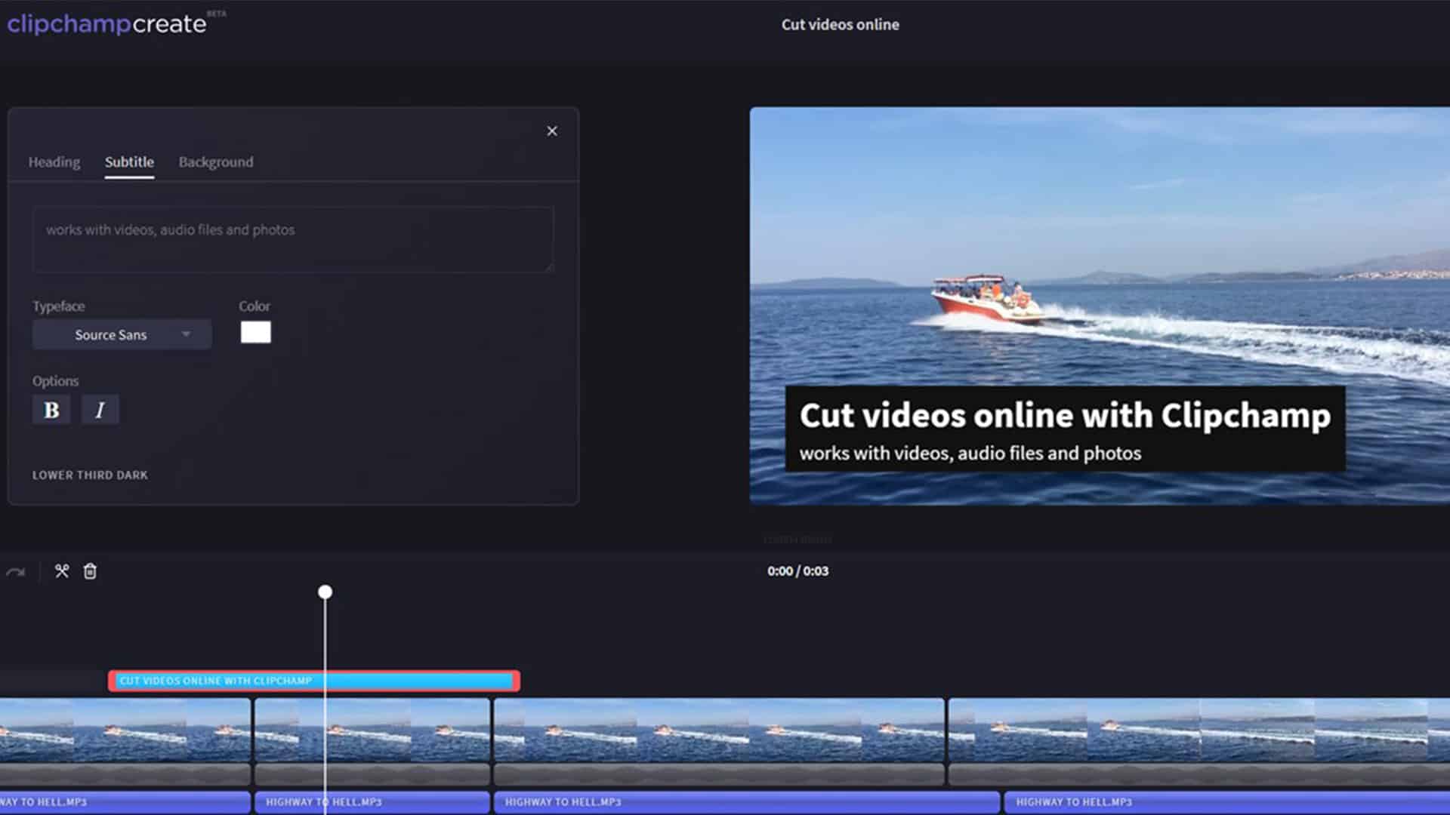Click the subtitle text input field
Screen dimensions: 1450x815
(293, 239)
